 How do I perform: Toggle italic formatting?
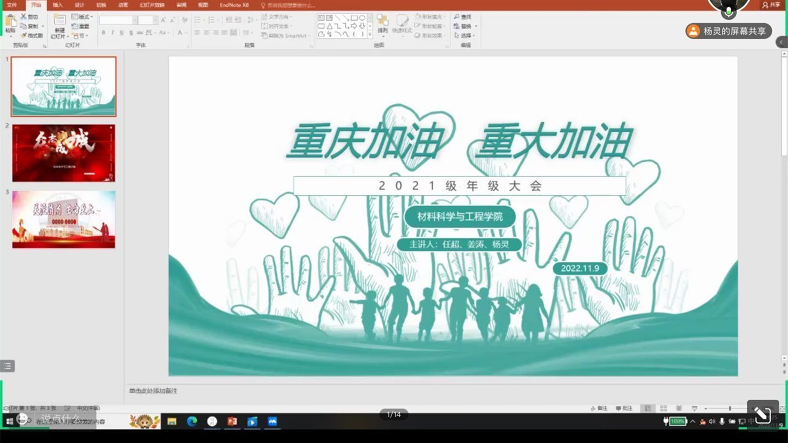click(x=113, y=32)
